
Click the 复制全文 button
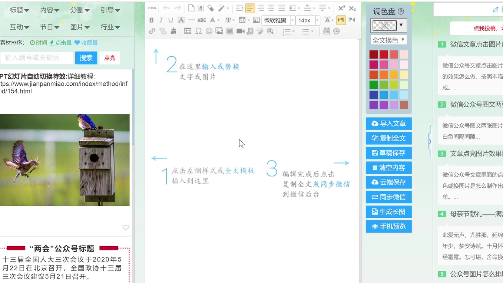(x=388, y=138)
